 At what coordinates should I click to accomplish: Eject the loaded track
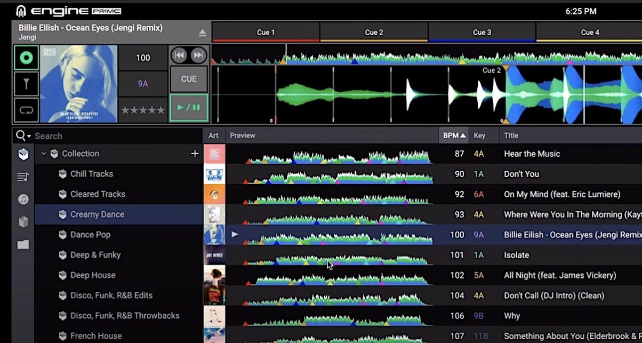pos(202,33)
